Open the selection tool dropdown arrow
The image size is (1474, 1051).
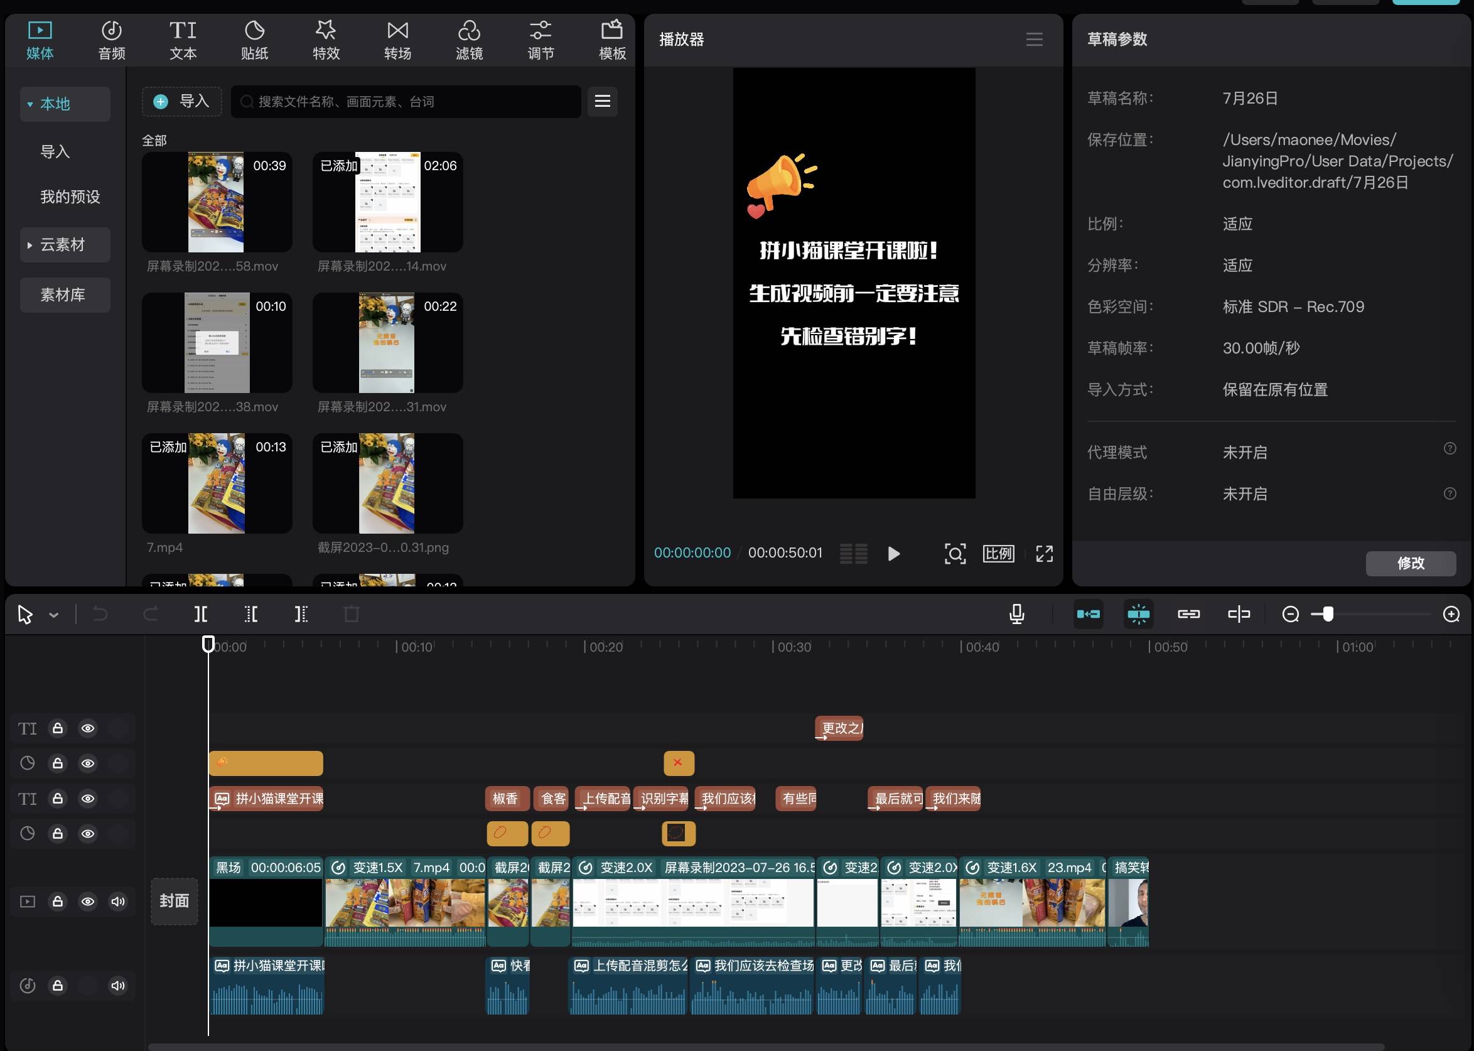pos(54,615)
